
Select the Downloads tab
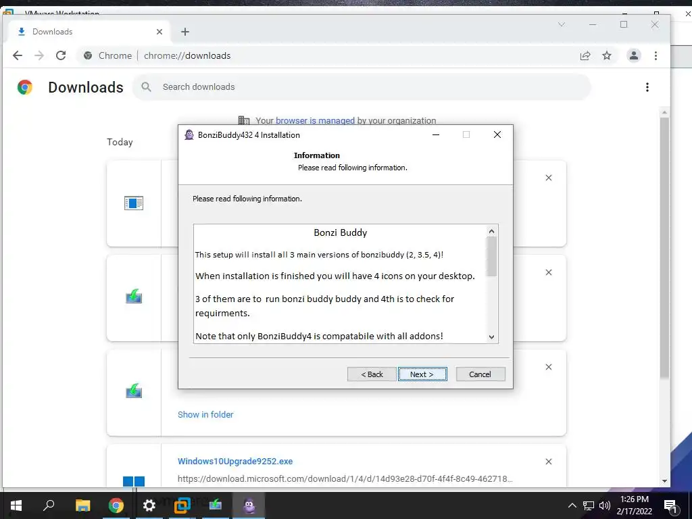(x=89, y=32)
